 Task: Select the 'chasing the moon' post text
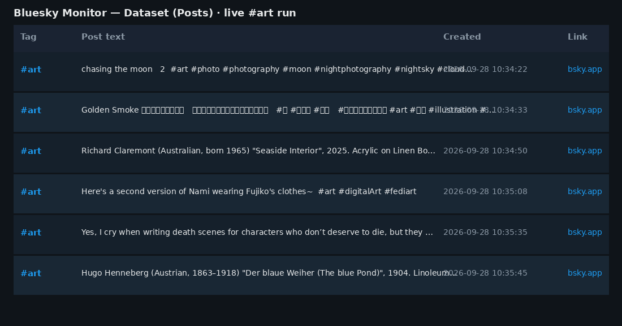[277, 69]
